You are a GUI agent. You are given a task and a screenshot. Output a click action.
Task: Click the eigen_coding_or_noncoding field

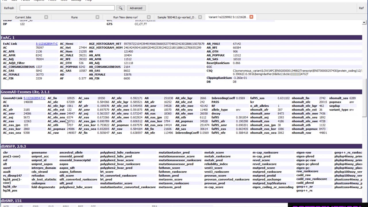point(273,187)
